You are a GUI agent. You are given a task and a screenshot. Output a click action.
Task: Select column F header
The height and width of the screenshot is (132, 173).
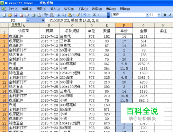coord(124,26)
